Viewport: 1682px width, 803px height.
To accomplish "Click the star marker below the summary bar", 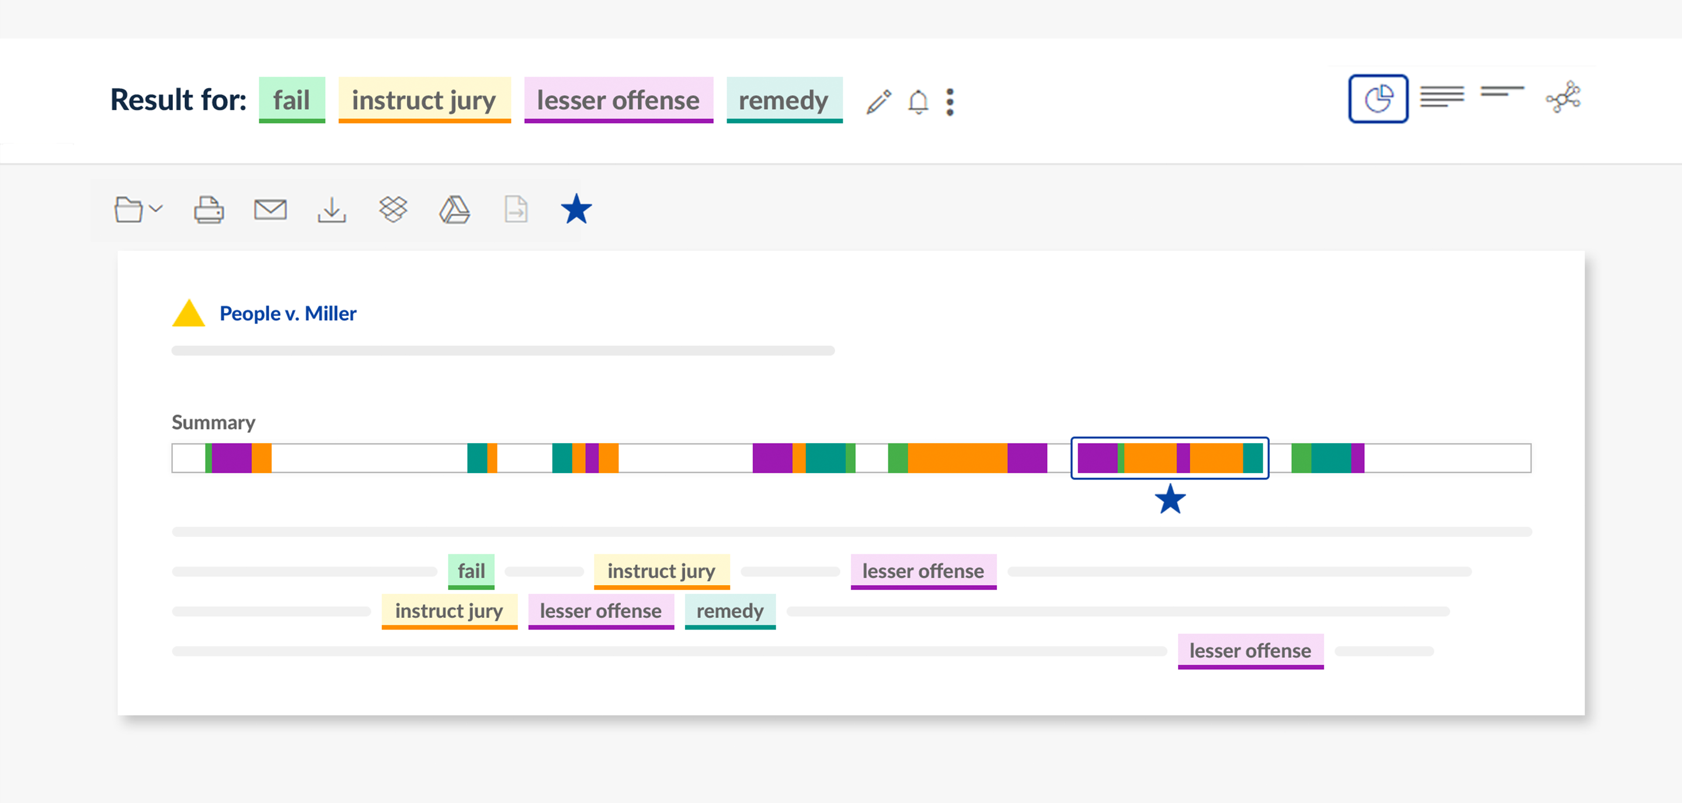I will click(x=1169, y=499).
